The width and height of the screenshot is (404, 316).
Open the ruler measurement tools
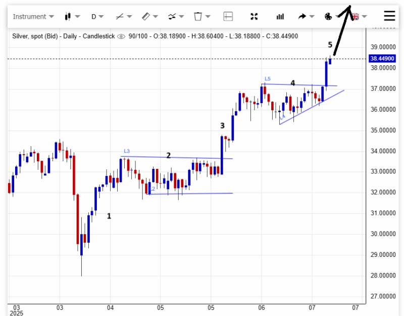click(x=149, y=16)
